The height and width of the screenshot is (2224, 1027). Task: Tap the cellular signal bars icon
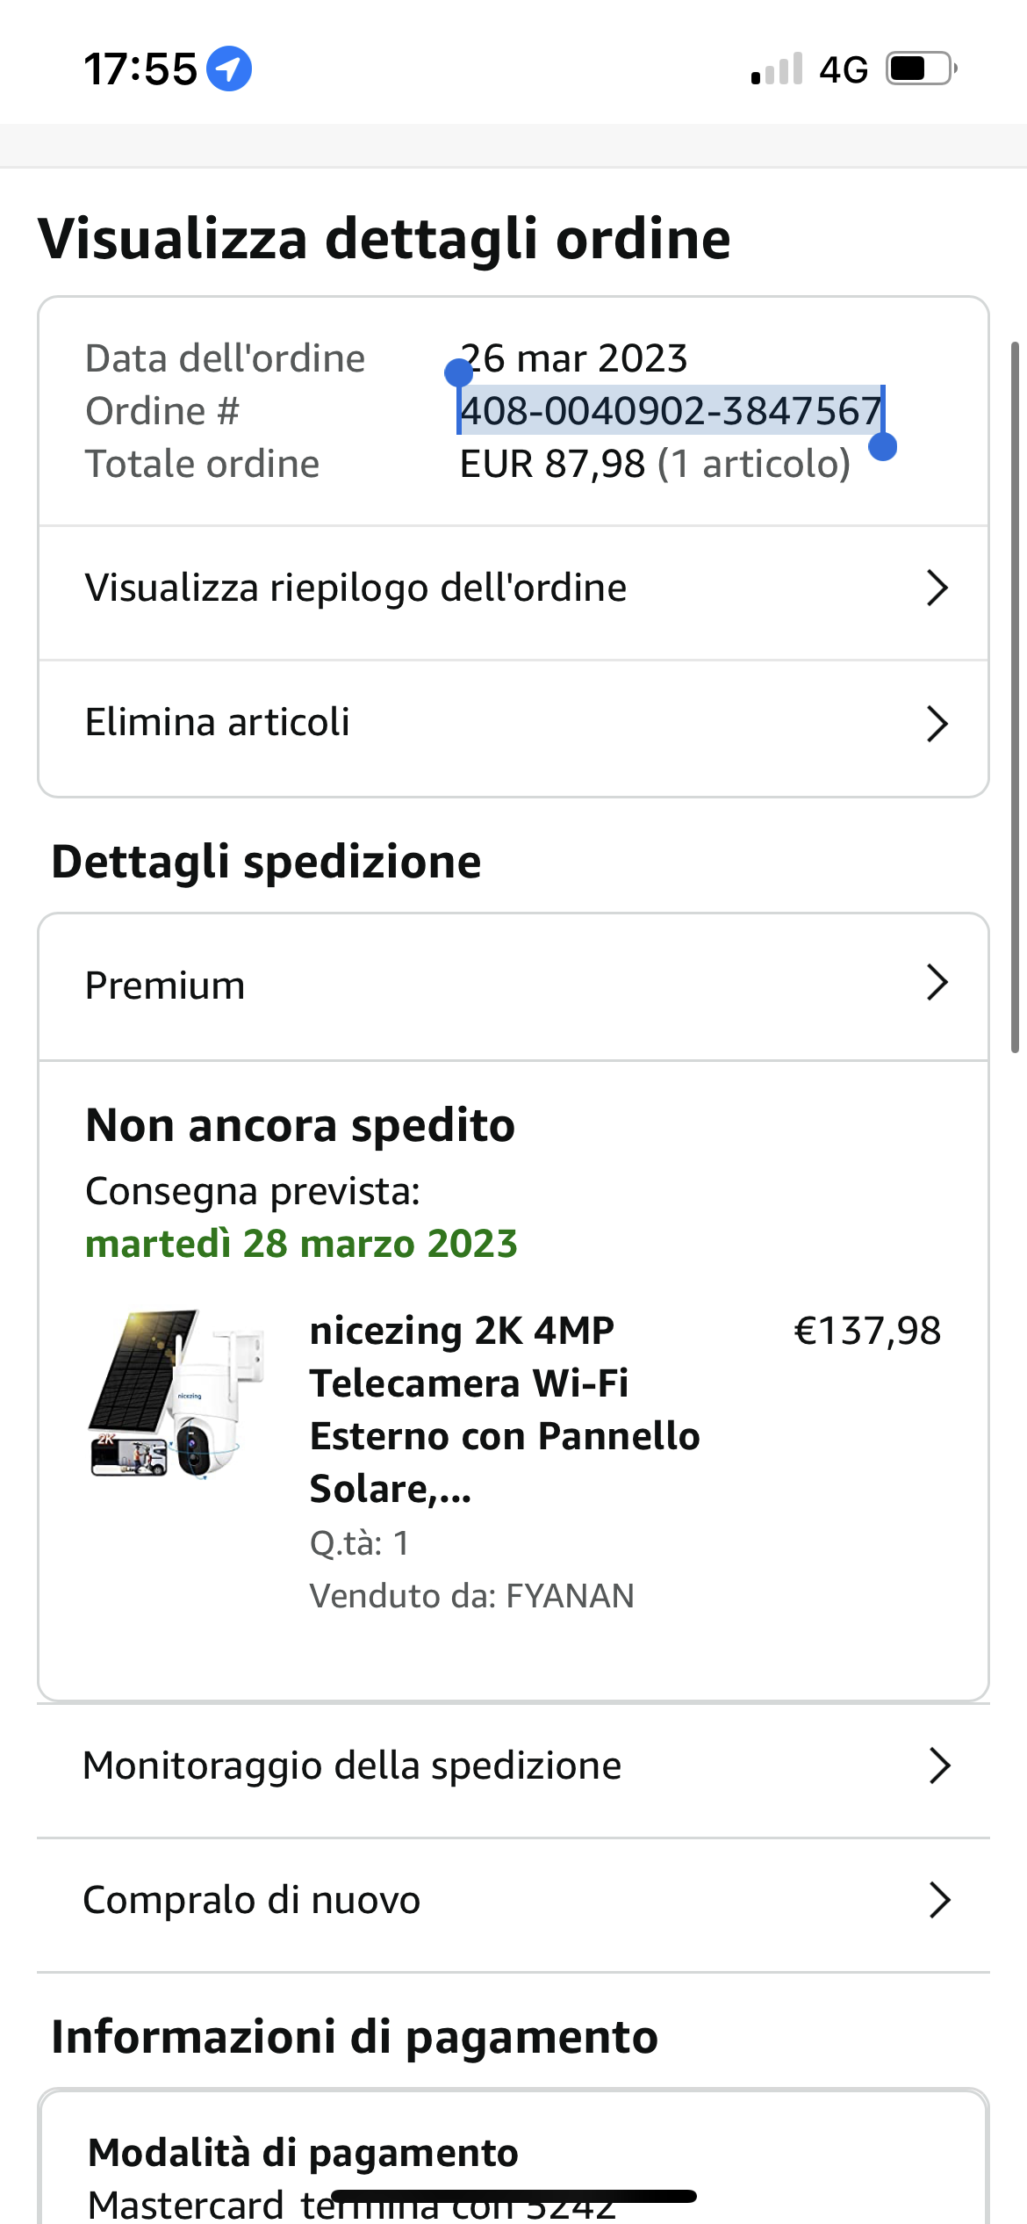coord(777,69)
